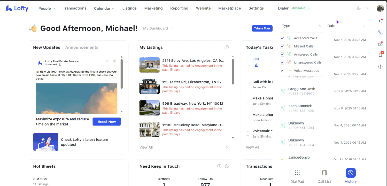Uncheck the Missed Calls filter checkbox

click(282, 46)
